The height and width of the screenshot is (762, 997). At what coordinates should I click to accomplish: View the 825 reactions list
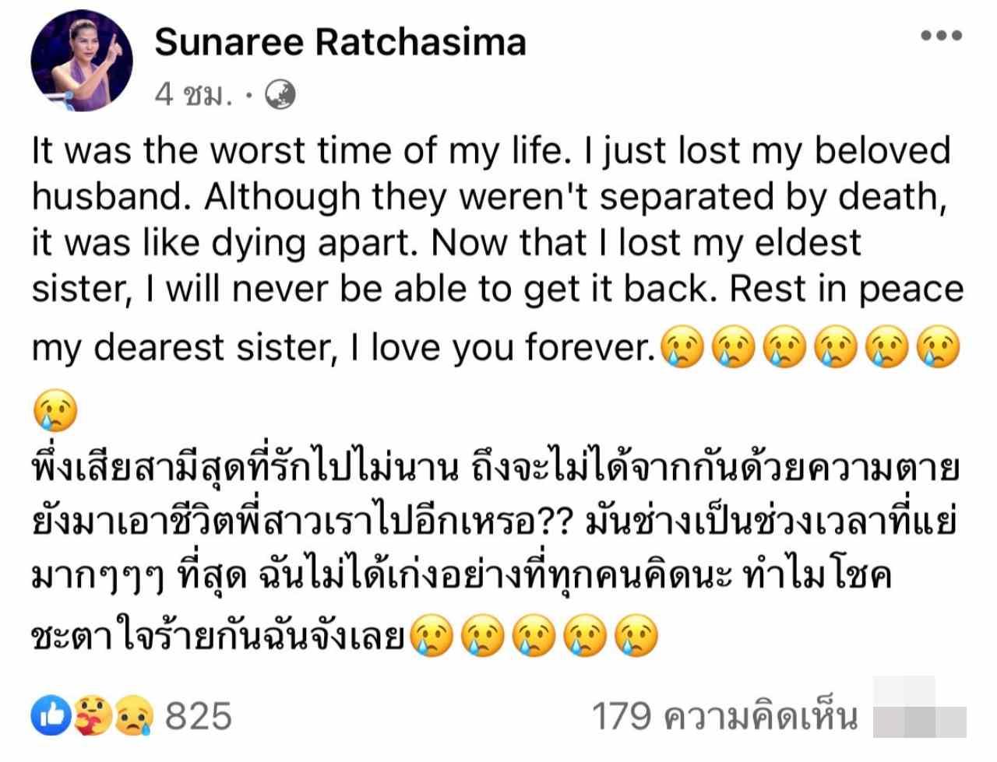[x=199, y=715]
